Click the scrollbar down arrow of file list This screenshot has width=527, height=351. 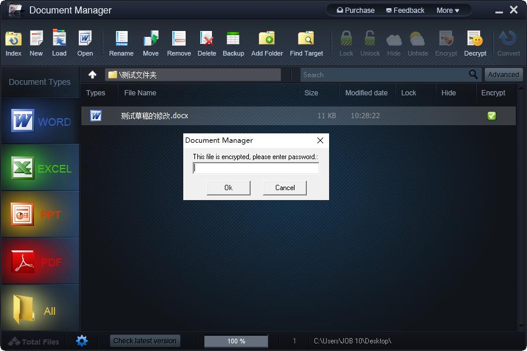point(521,326)
